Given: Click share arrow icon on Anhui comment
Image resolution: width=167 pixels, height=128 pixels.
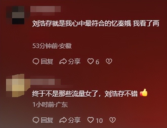Looking at the screenshot, I should point(63,61).
